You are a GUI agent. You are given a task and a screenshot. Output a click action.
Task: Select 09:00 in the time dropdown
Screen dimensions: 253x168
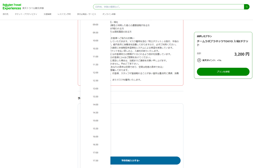click(96, 25)
